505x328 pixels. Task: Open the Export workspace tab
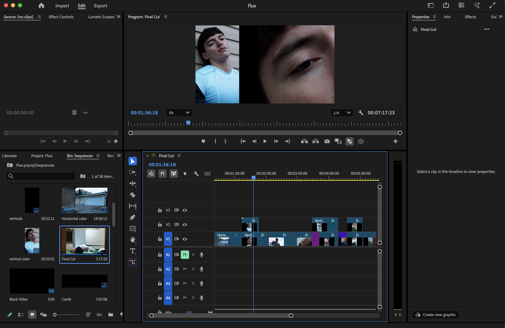coord(101,6)
